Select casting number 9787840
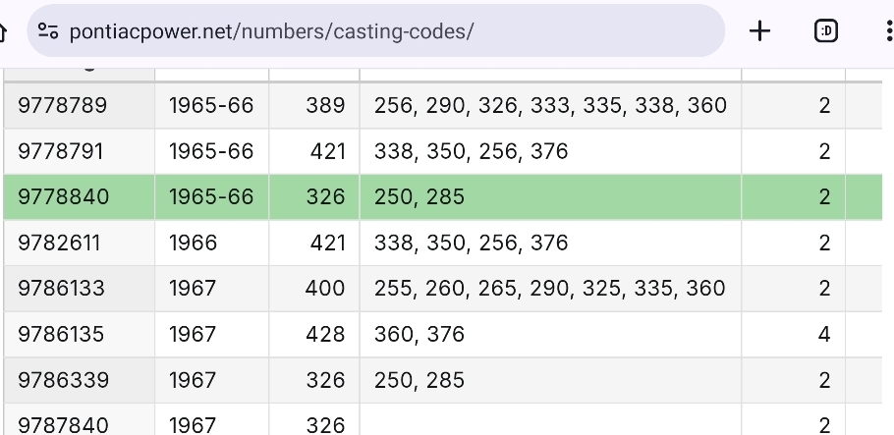 63,425
